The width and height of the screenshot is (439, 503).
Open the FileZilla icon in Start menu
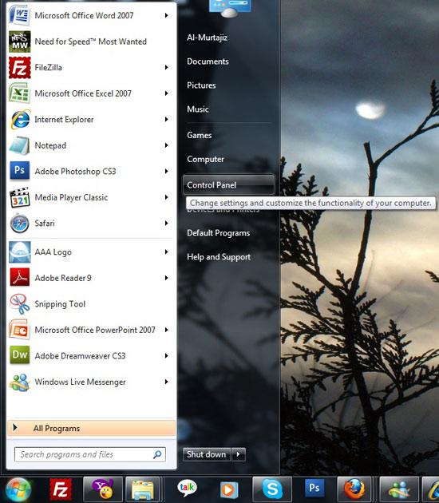(x=20, y=67)
